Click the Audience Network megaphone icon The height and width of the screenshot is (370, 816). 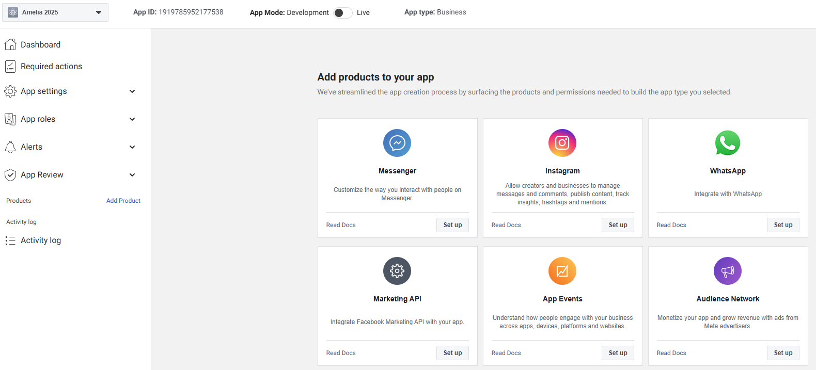728,271
